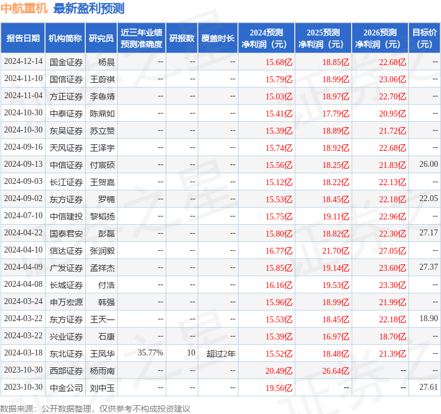441x414 pixels.
Task: Select institution 国信证券
Action: coord(66,79)
